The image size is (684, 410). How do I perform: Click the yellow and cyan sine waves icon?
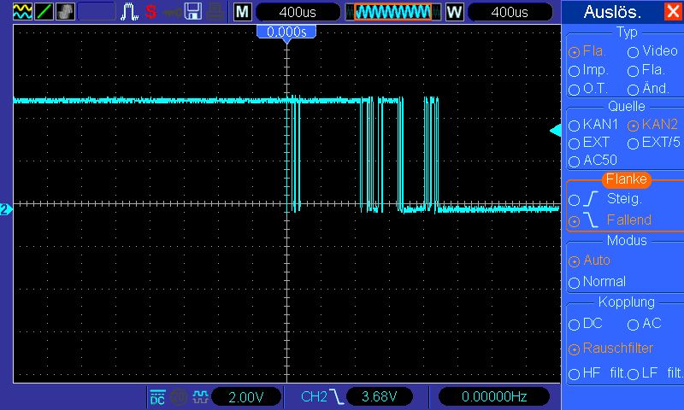[x=22, y=11]
